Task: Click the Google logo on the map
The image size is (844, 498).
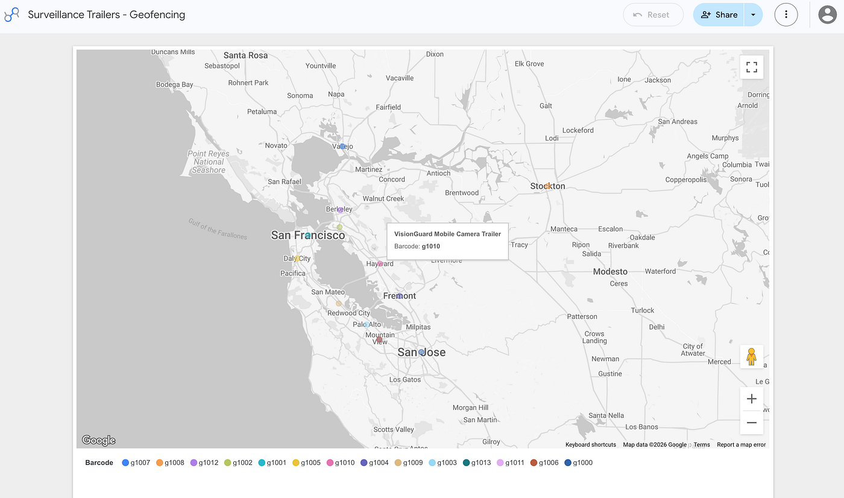Action: click(x=98, y=440)
